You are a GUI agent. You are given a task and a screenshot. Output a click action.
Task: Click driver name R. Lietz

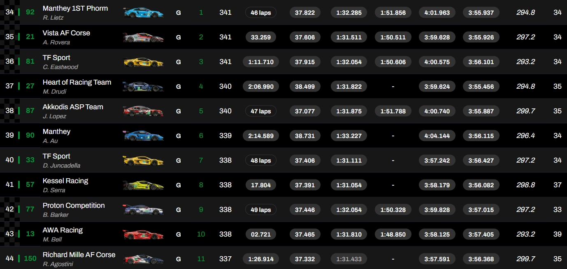54,18
